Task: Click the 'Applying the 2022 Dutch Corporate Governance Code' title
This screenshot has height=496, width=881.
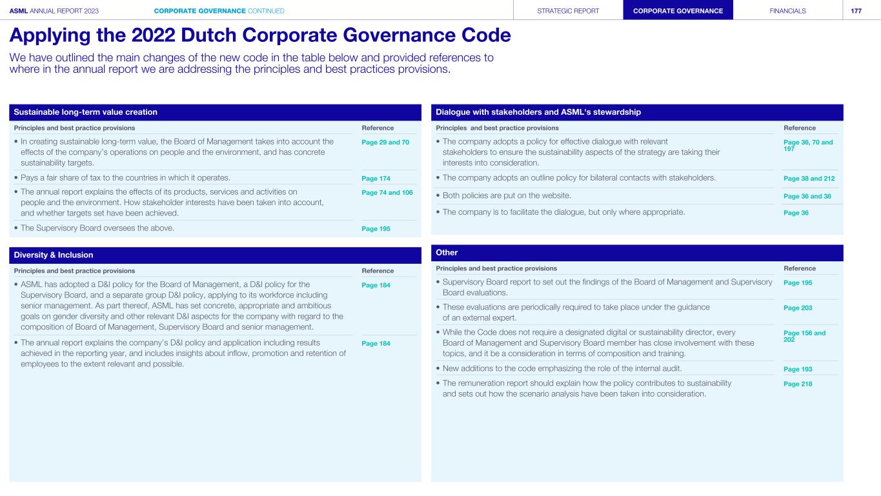Action: (260, 35)
